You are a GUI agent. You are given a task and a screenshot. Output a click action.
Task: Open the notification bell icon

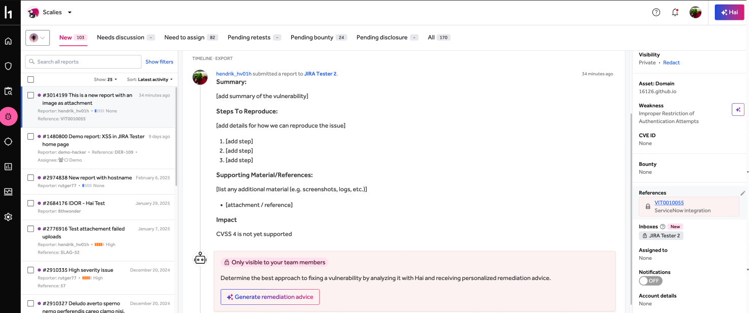pyautogui.click(x=675, y=12)
